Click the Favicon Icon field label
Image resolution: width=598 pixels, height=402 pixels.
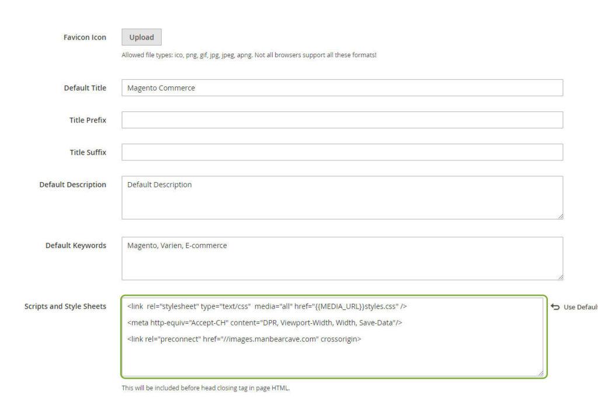point(85,37)
